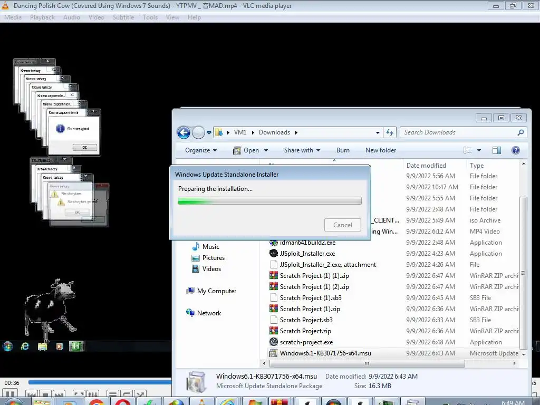Open the Organize dropdown menu
The height and width of the screenshot is (405, 540).
click(201, 150)
